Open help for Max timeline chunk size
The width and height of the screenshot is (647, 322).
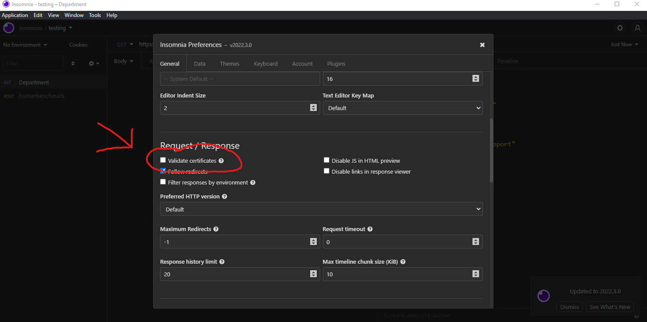point(403,262)
